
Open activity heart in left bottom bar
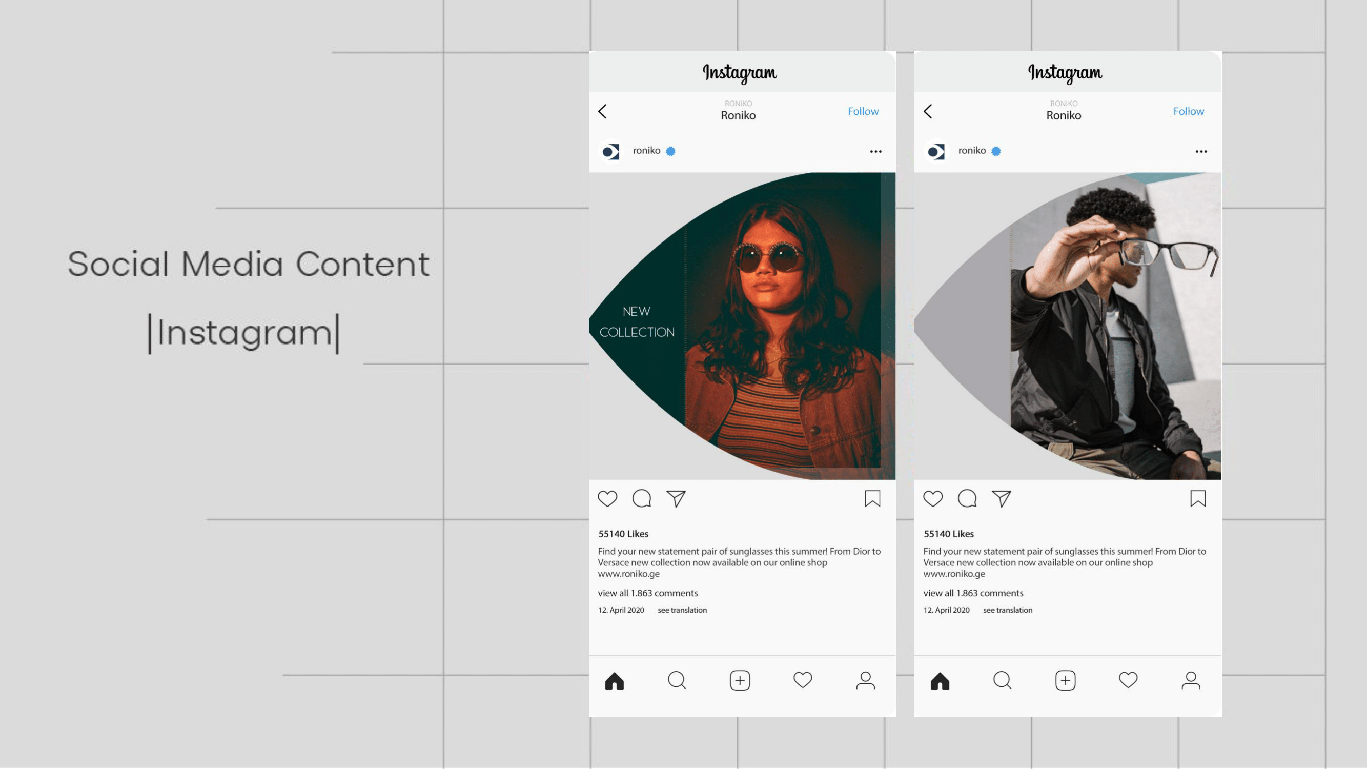point(802,680)
